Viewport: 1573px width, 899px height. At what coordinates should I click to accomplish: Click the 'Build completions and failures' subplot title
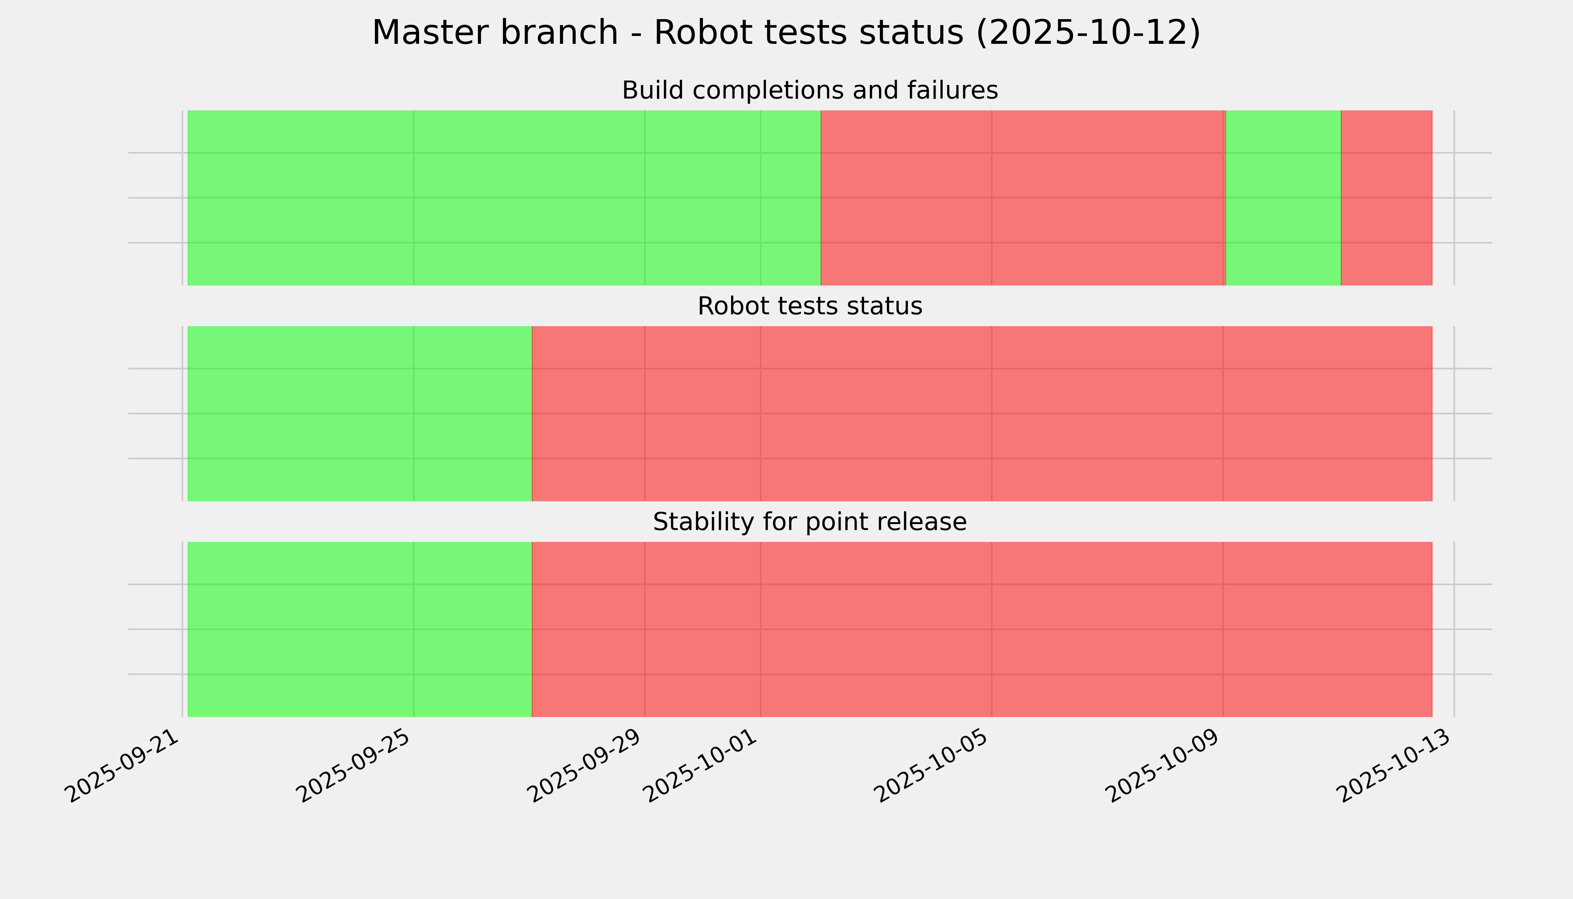809,91
